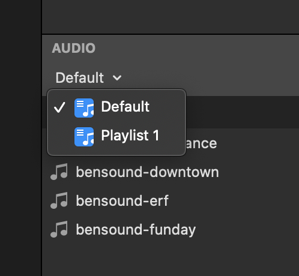Click the Playlist 1 music icon
This screenshot has height=276, width=299.
pos(84,137)
